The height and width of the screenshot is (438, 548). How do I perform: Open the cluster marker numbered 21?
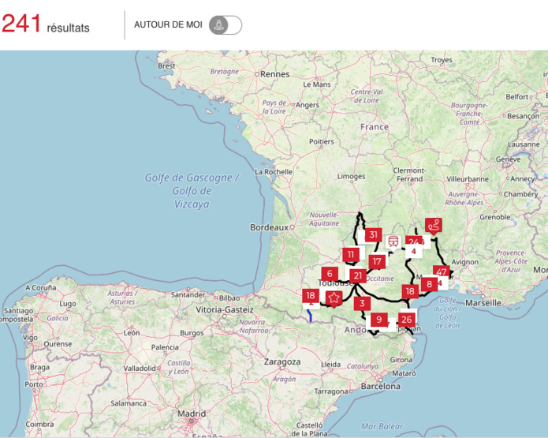point(358,275)
